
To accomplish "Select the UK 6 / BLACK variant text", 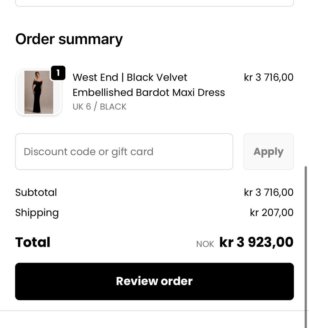I will (x=99, y=107).
